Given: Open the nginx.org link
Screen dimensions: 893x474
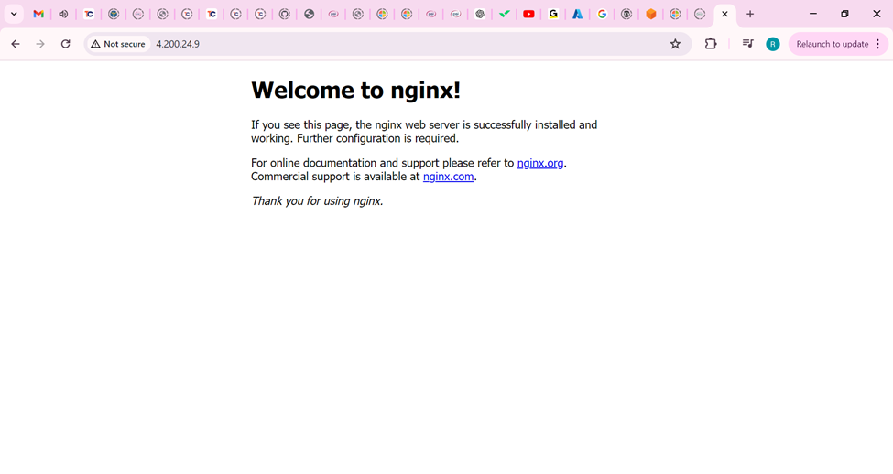Looking at the screenshot, I should click(x=540, y=163).
